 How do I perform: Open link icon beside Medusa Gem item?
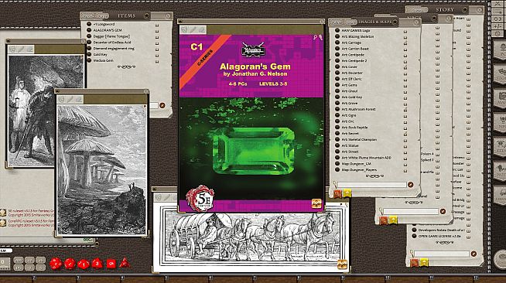click(89, 60)
